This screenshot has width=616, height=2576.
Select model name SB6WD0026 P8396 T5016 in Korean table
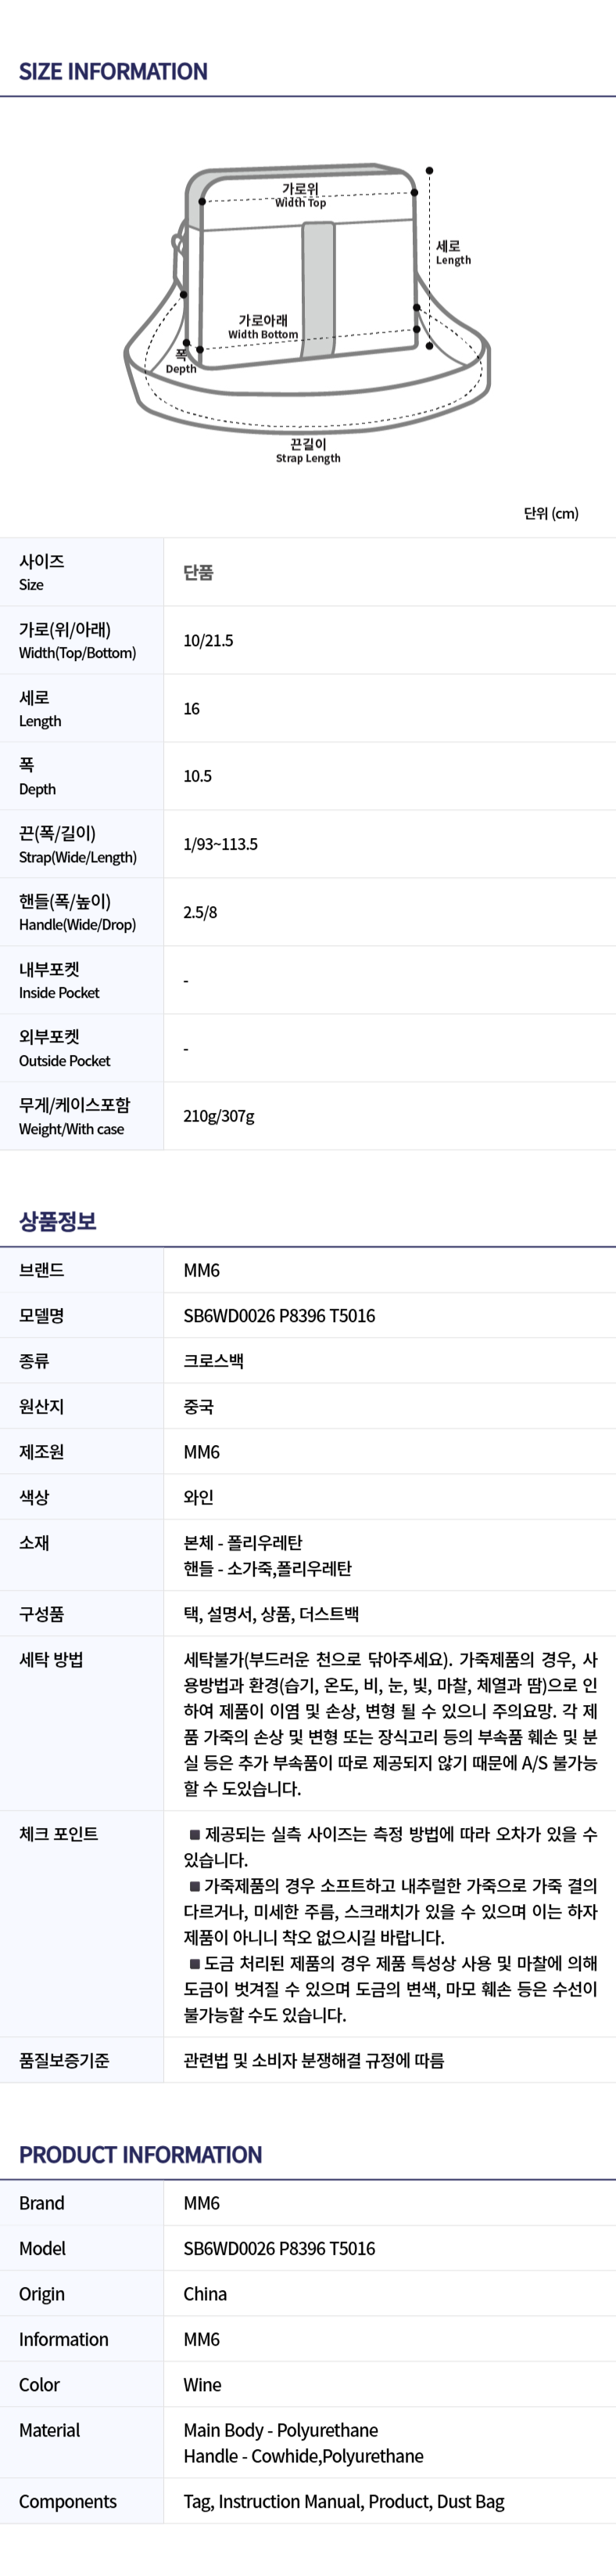pos(280,1315)
